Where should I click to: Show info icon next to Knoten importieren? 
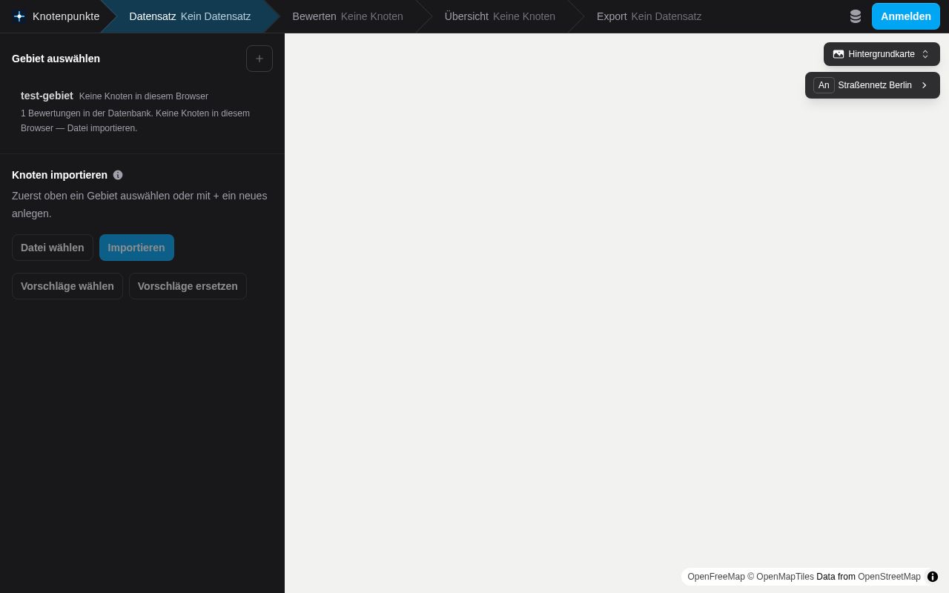click(x=118, y=175)
